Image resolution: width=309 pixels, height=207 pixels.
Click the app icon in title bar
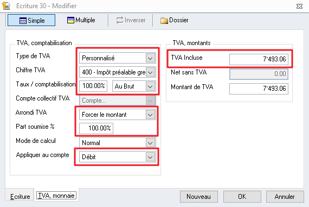(x=6, y=6)
